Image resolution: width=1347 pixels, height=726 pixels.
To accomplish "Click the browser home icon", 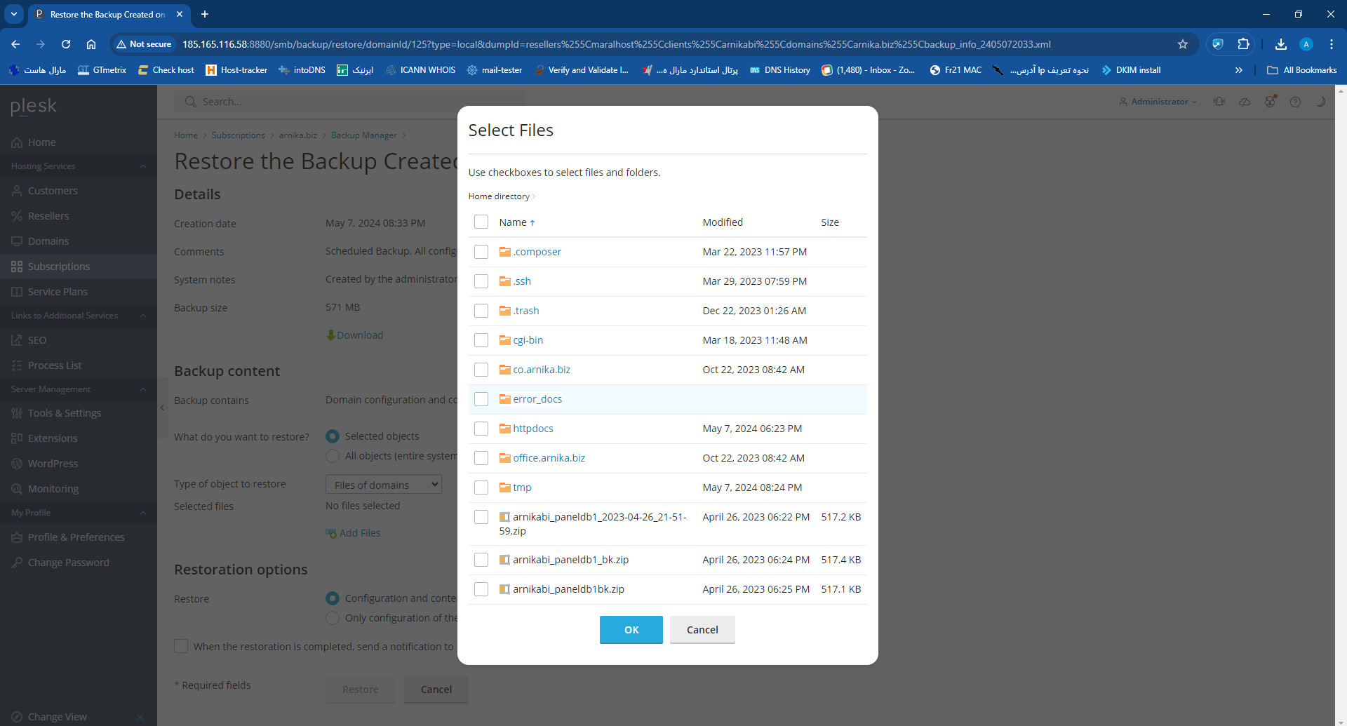I will 91,44.
